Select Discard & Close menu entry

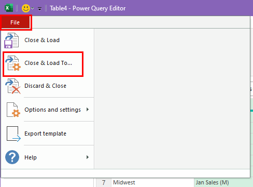[48, 86]
